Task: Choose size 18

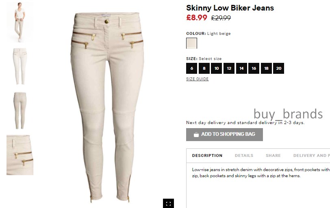Action: (x=266, y=68)
